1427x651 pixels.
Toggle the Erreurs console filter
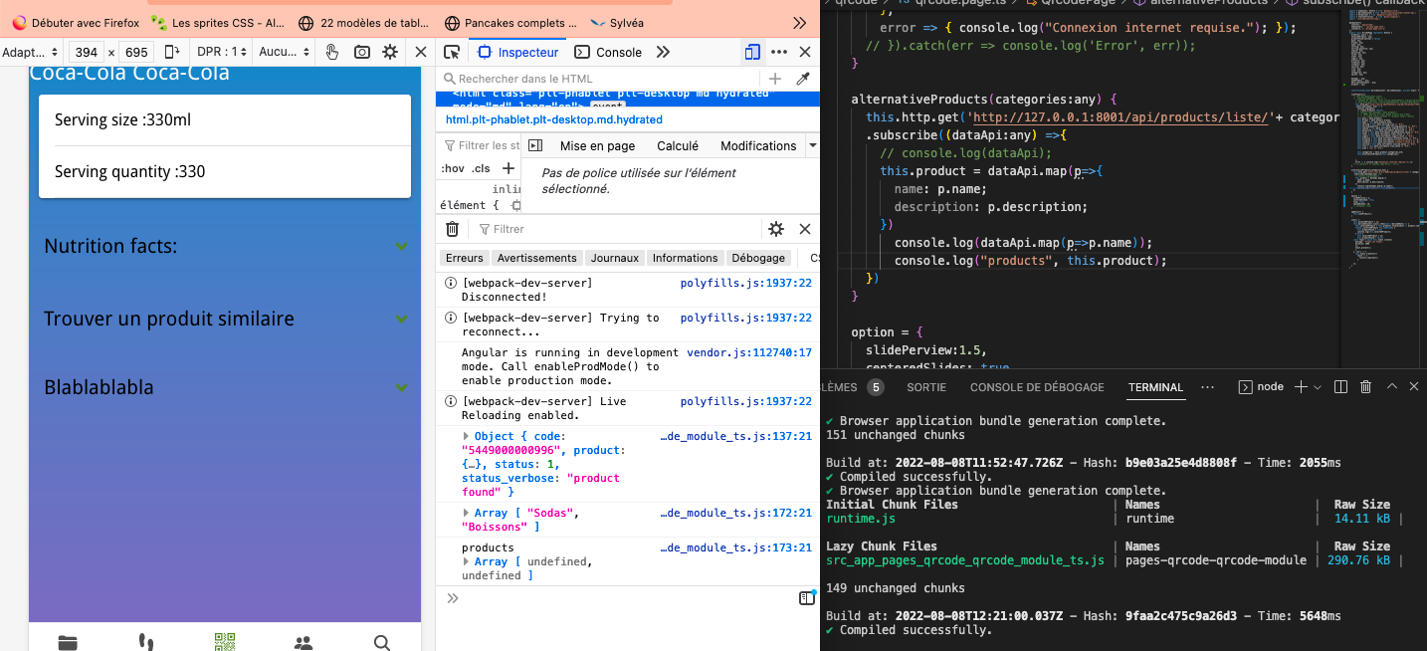[465, 258]
